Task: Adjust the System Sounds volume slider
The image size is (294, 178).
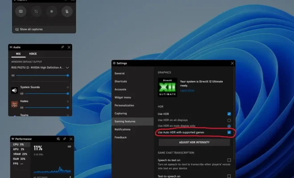Action: [47, 93]
